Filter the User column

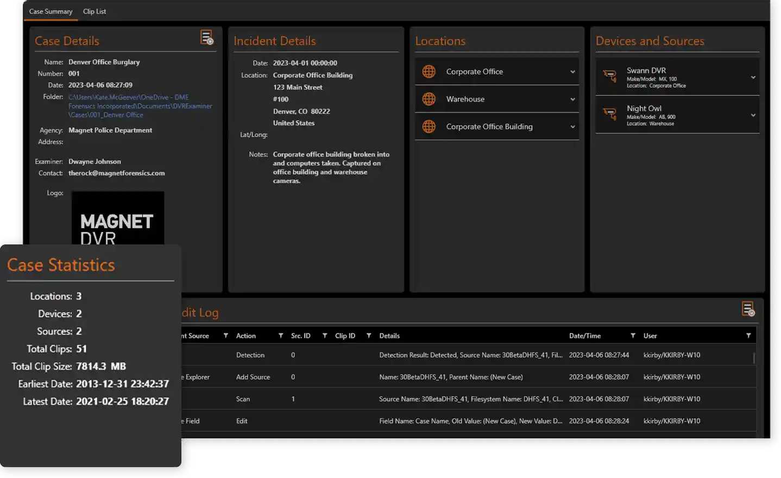click(x=748, y=336)
